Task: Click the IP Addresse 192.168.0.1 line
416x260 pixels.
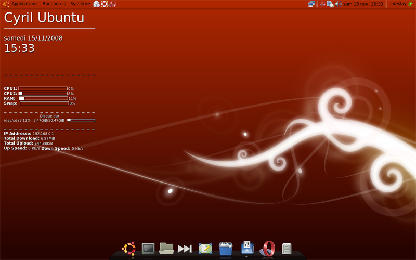Action: pyautogui.click(x=29, y=134)
